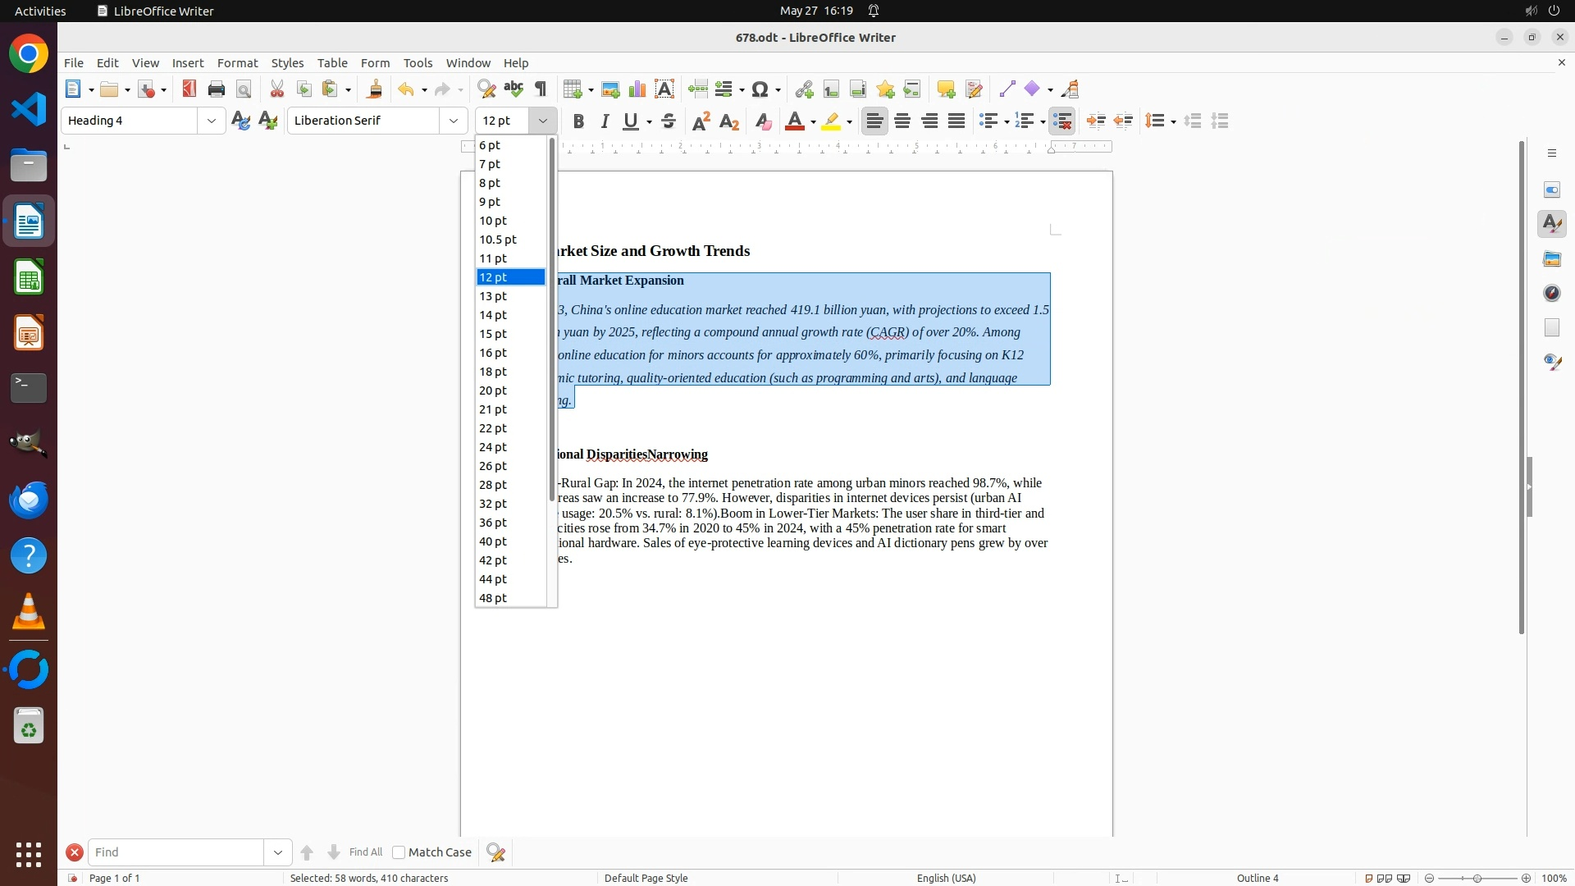The image size is (1575, 886).
Task: Click the Default Page Style status text
Action: click(646, 878)
